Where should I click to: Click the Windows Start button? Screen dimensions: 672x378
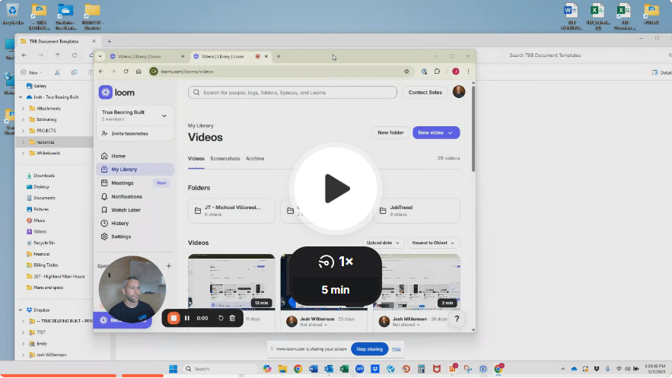(174, 369)
